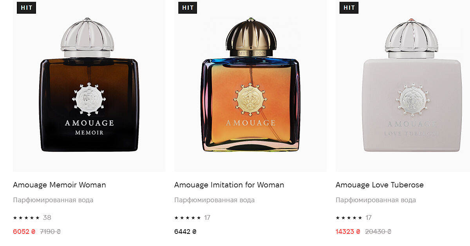Click the crossed-out 20430 ₴ old price
The image size is (470, 246).
(378, 232)
